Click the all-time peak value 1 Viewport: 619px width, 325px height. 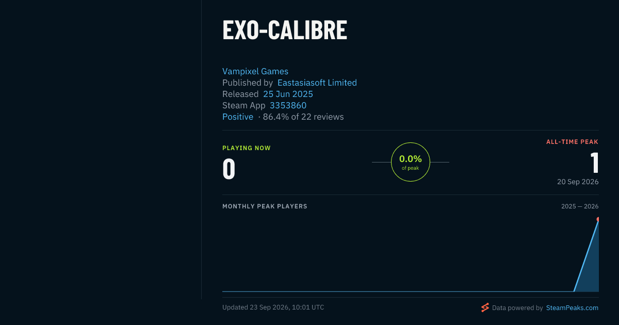595,163
